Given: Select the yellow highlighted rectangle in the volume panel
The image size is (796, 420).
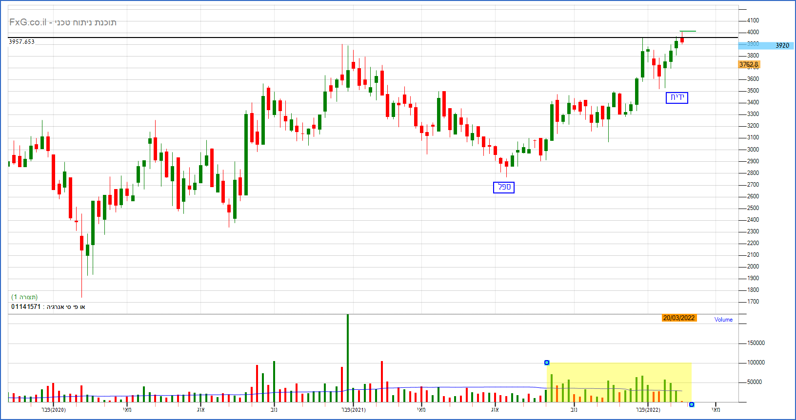Looking at the screenshot, I should [619, 382].
